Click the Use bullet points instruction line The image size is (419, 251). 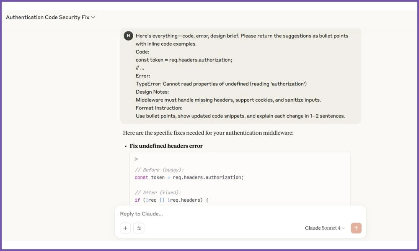click(x=240, y=116)
